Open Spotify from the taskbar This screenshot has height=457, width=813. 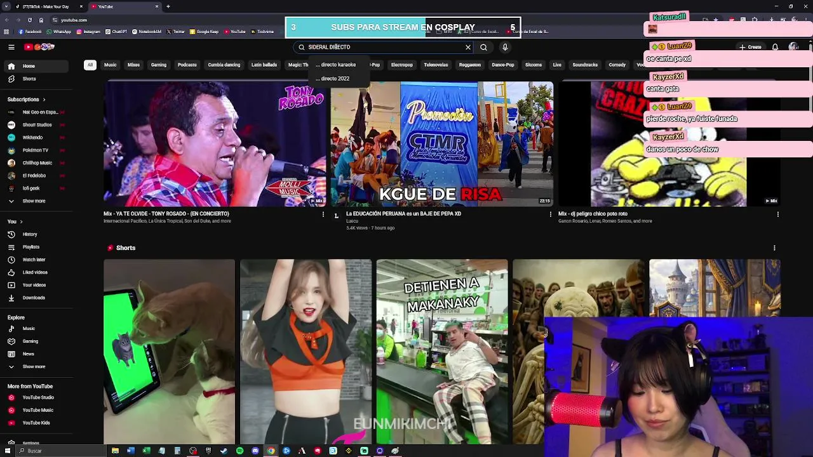pyautogui.click(x=239, y=451)
